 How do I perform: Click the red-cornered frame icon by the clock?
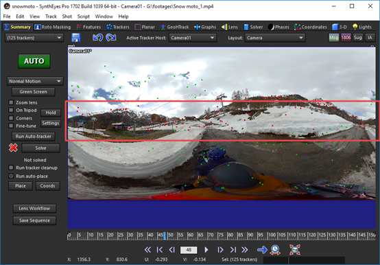295,249
